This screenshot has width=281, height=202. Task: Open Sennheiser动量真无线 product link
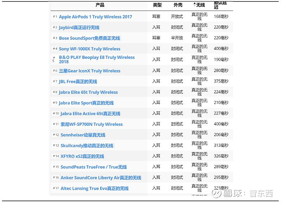pyautogui.click(x=83, y=135)
